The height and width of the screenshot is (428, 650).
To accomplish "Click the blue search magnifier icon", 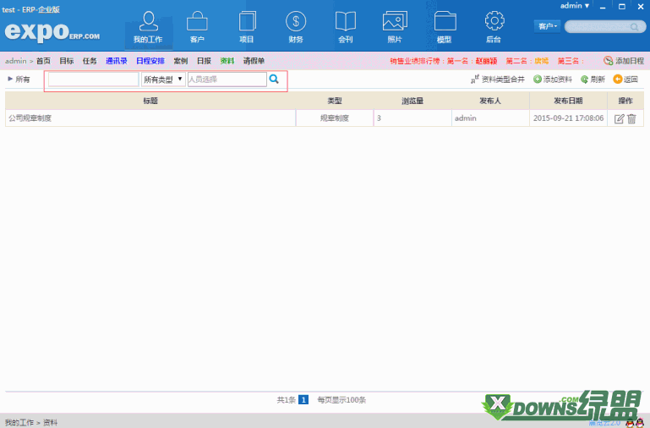I will click(x=274, y=79).
